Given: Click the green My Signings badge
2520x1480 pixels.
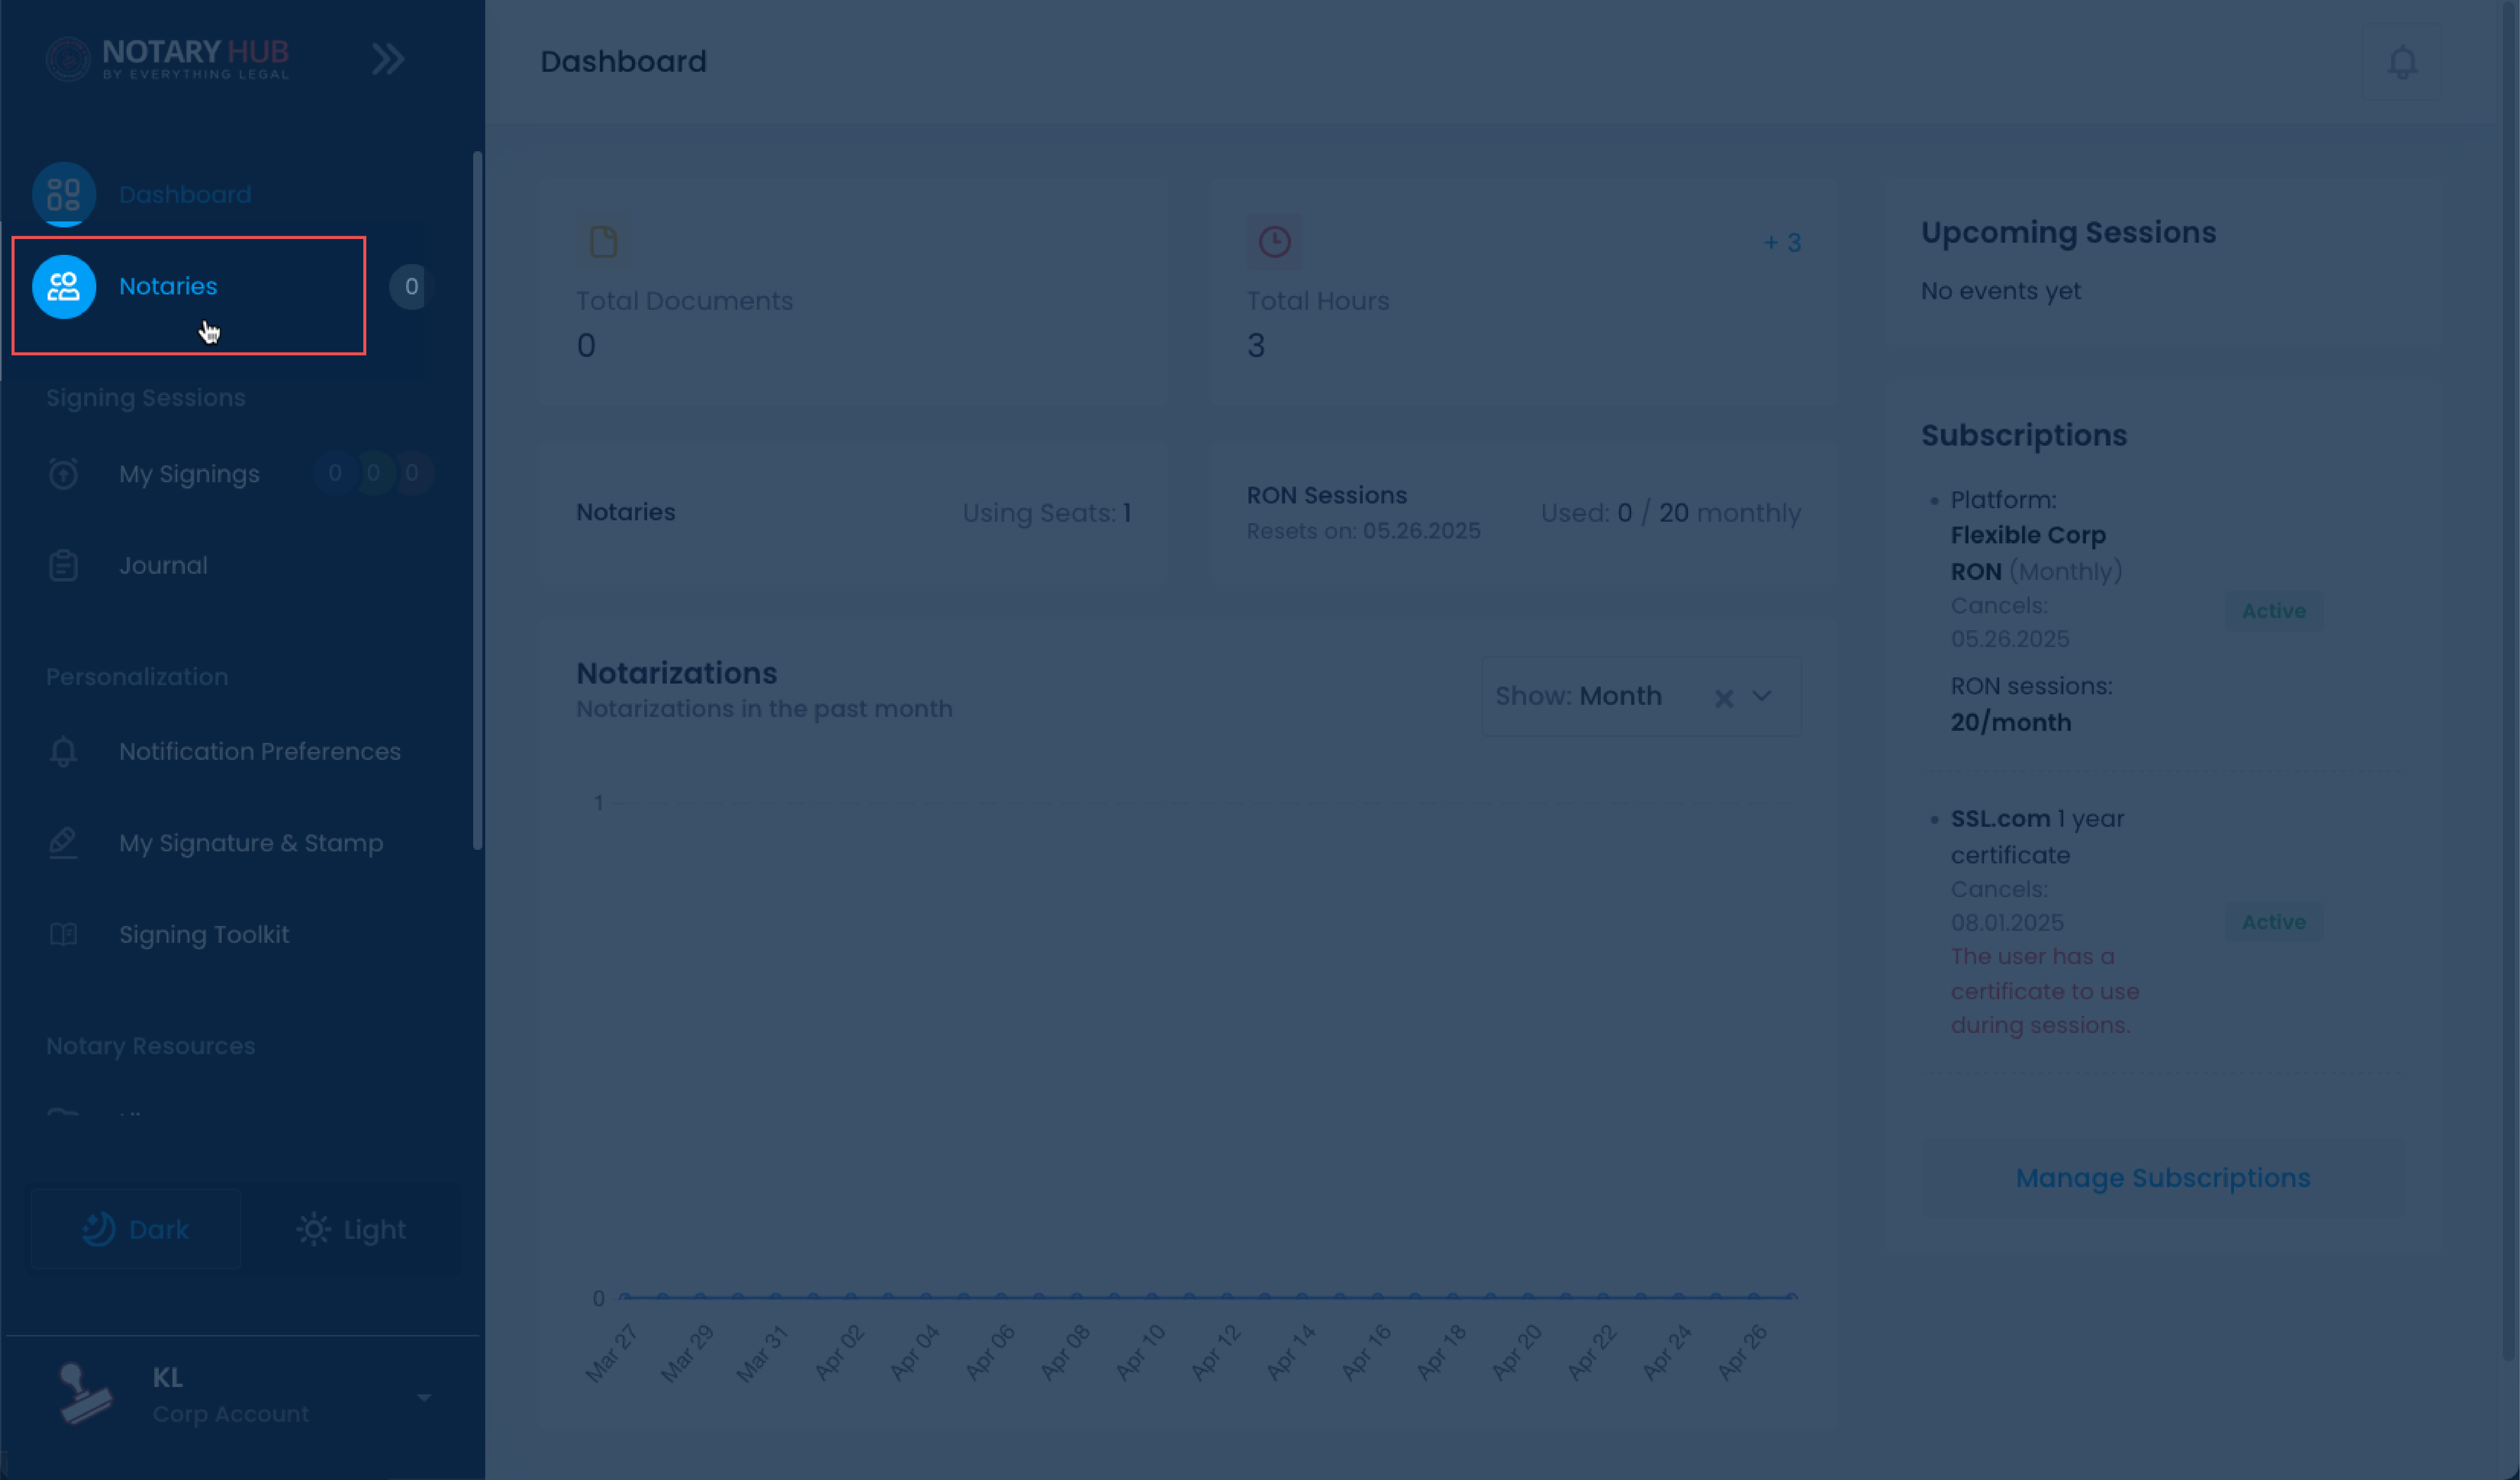Looking at the screenshot, I should pyautogui.click(x=373, y=473).
